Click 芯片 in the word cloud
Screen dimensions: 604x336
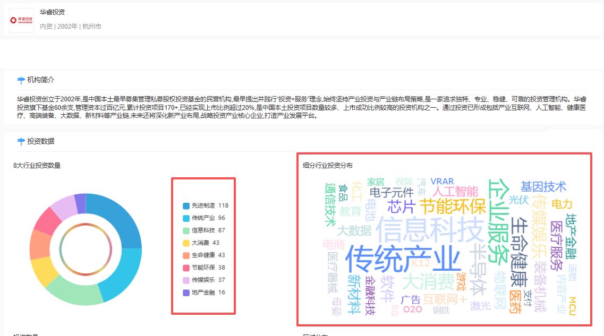pos(401,206)
